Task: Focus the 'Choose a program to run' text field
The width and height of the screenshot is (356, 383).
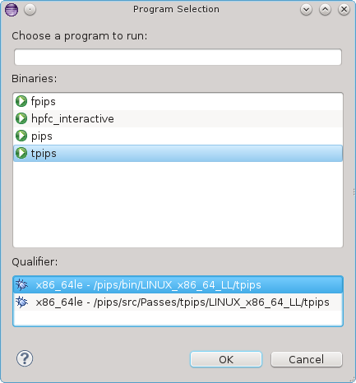Action: [178, 57]
